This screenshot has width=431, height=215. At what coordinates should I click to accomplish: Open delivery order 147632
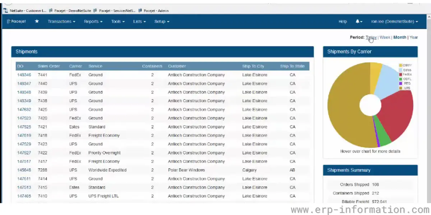(x=24, y=109)
